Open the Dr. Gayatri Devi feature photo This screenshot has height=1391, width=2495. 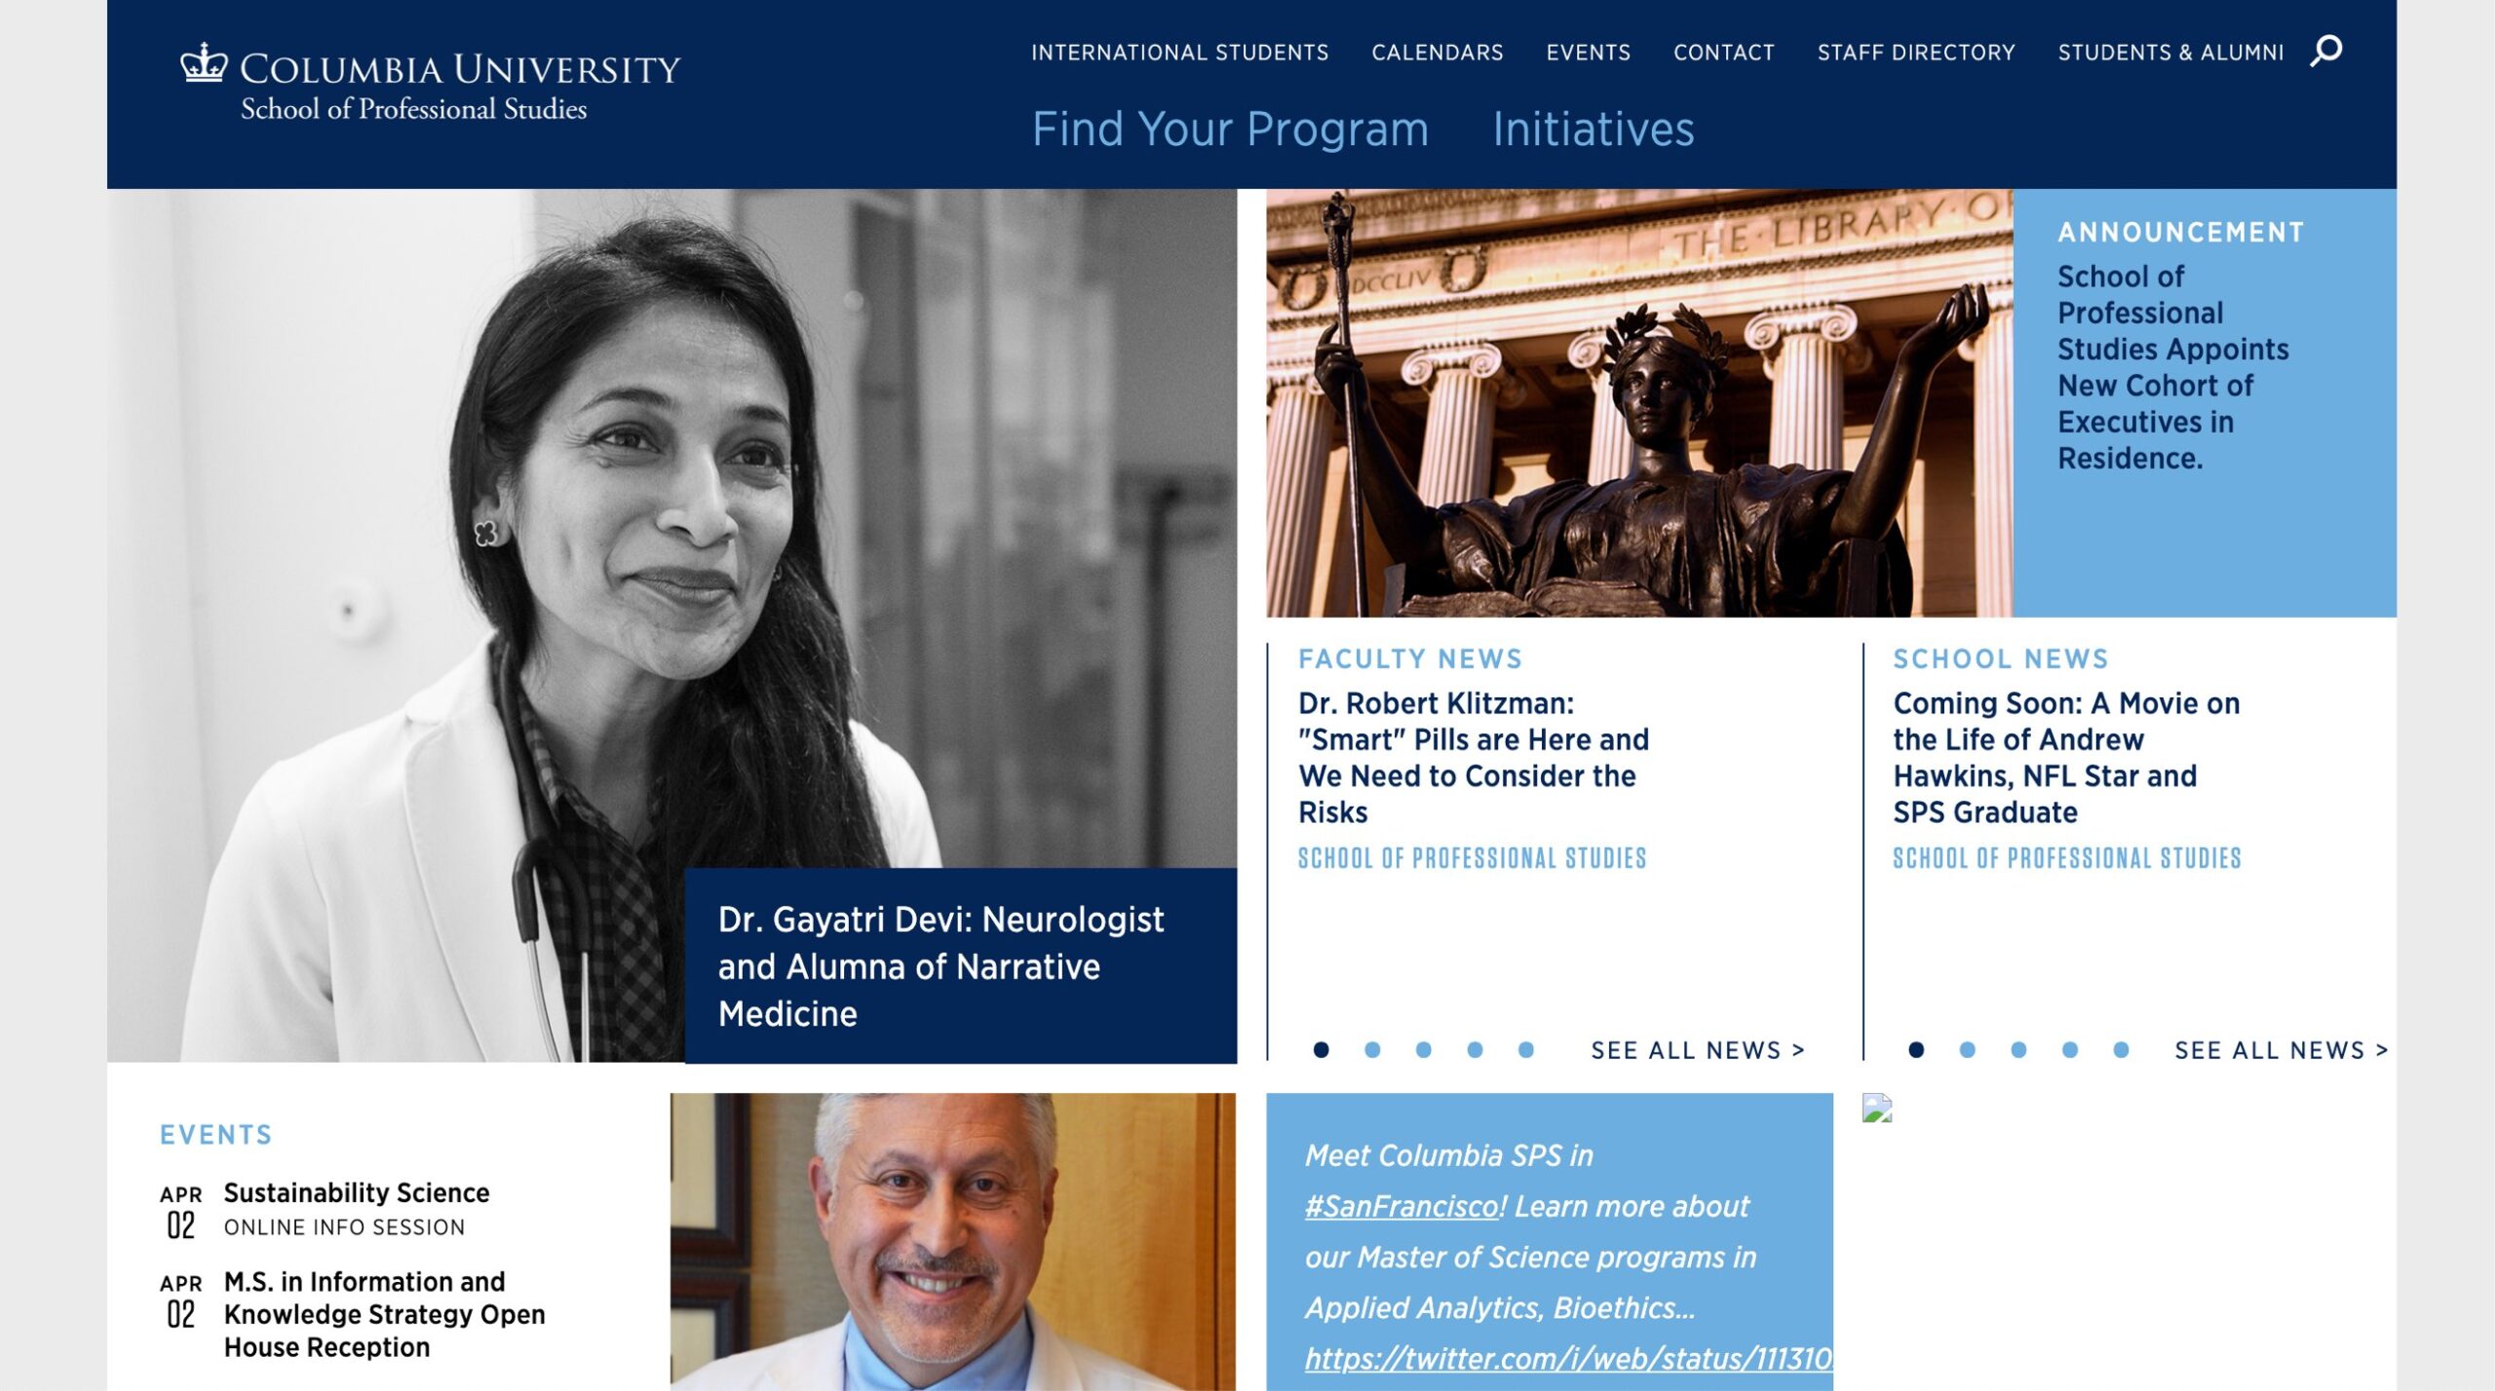point(672,624)
